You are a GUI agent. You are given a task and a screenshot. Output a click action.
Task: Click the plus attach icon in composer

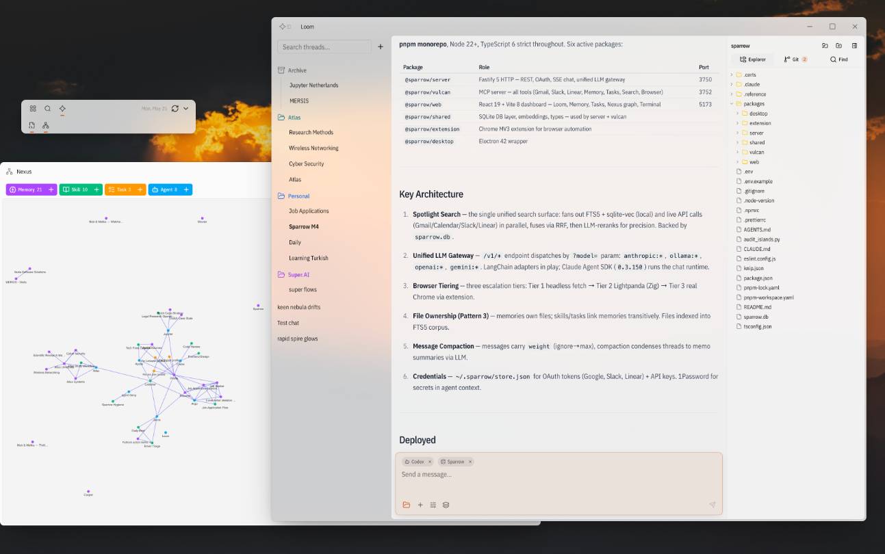click(420, 505)
